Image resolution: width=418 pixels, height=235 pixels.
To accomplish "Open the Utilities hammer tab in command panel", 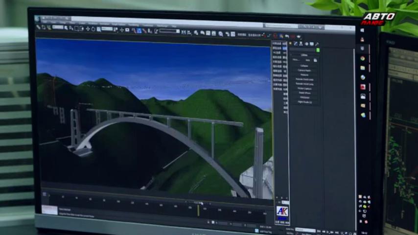I will [317, 44].
